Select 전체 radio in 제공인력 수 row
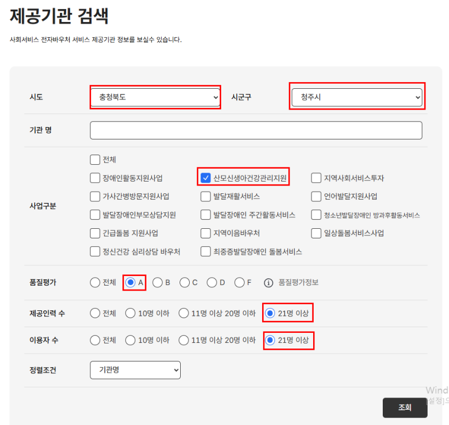 click(95, 313)
